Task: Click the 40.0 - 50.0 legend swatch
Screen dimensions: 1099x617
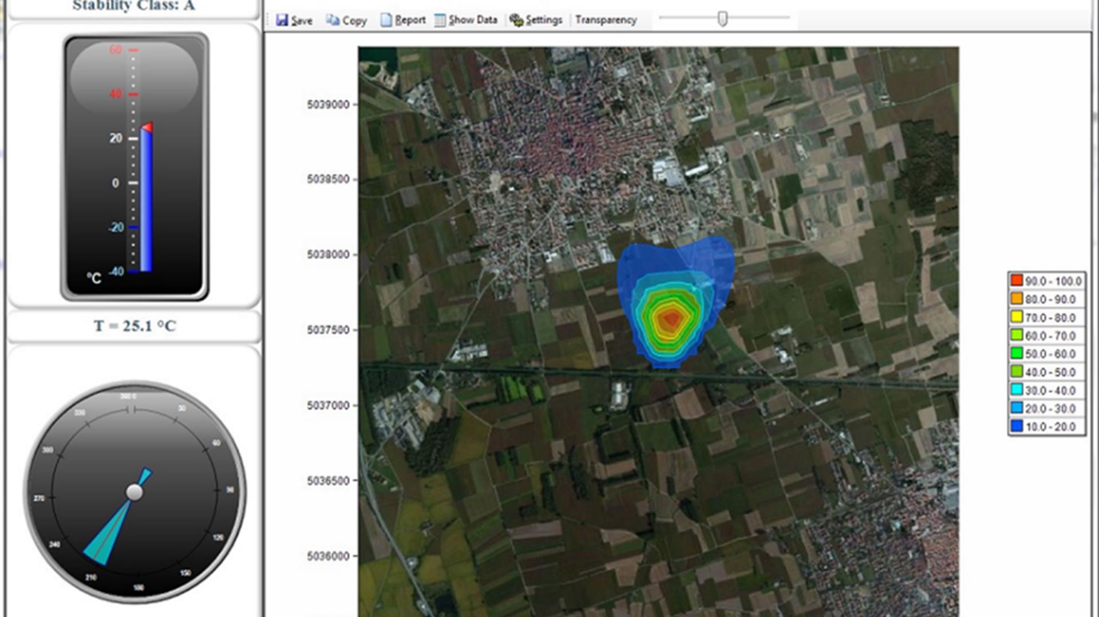Action: coord(1017,371)
